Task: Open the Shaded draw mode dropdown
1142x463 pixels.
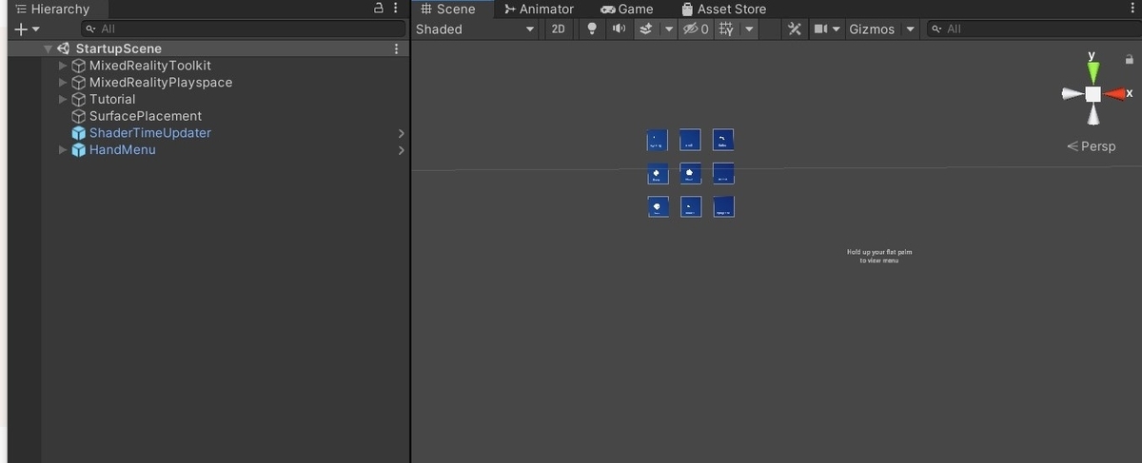Action: point(476,29)
